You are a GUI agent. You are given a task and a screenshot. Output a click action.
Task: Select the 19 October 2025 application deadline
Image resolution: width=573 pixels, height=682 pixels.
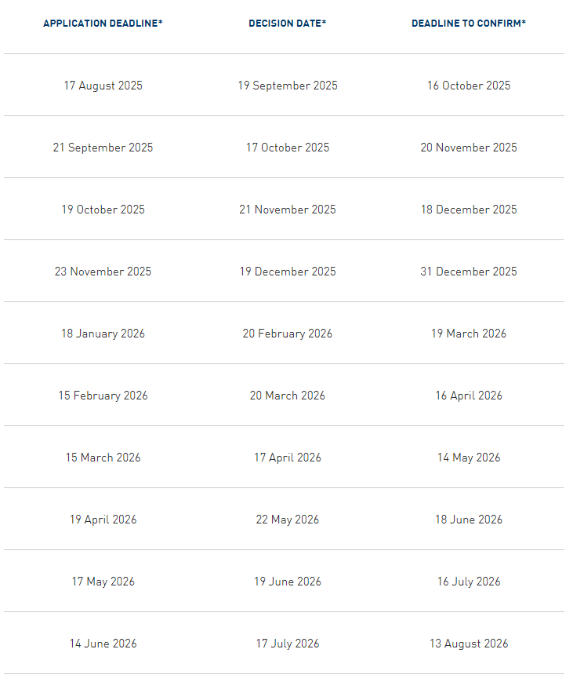103,210
